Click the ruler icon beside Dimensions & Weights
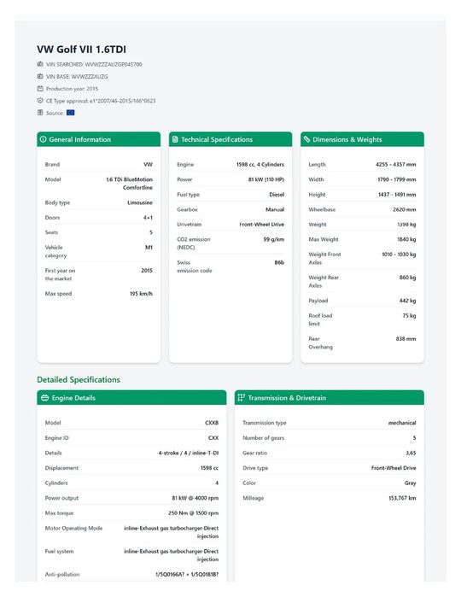This screenshot has height=597, width=461. click(x=306, y=139)
